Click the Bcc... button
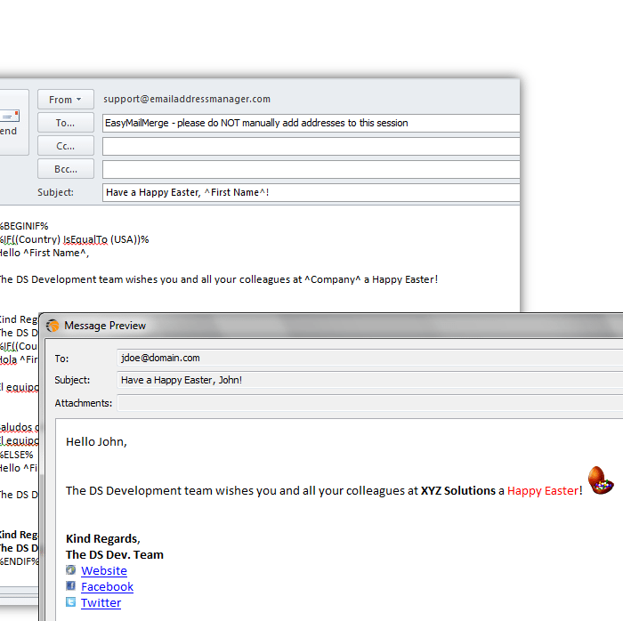Image resolution: width=623 pixels, height=621 pixels. tap(66, 169)
